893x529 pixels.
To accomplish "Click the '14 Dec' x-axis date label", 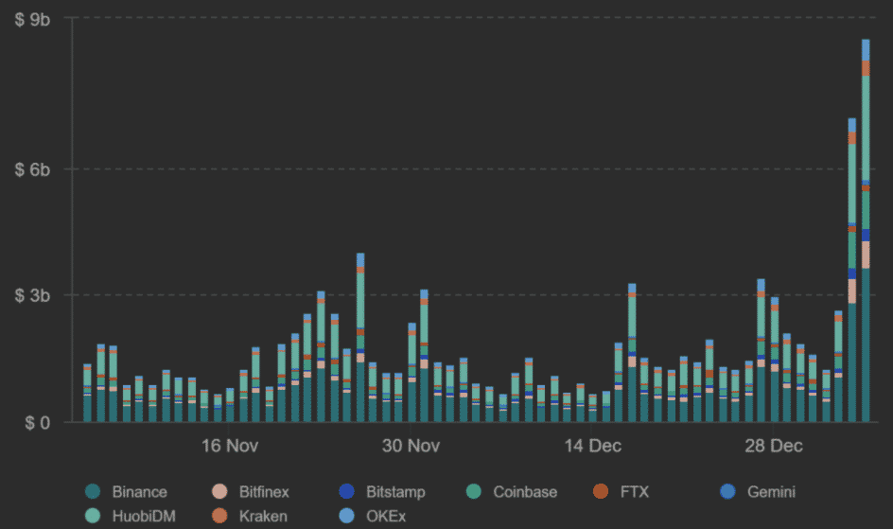I will coord(593,445).
